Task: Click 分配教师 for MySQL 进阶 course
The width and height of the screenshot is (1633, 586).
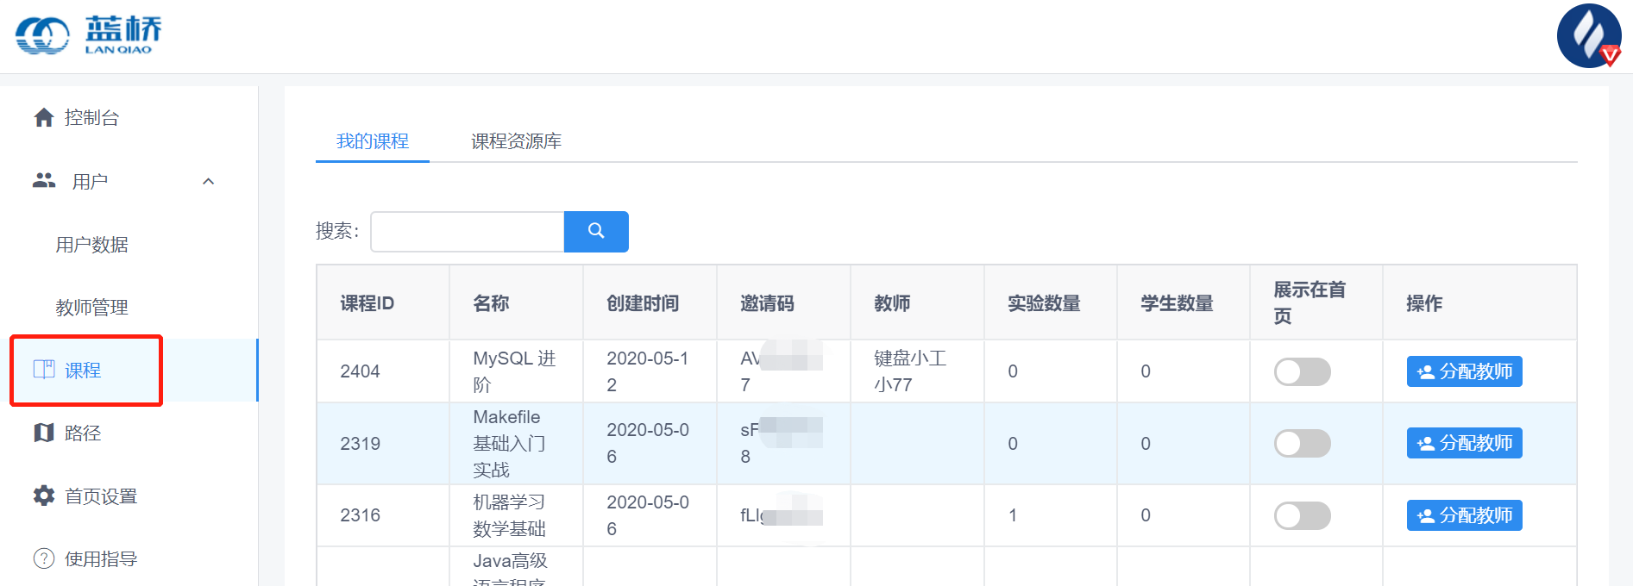Action: pos(1464,371)
